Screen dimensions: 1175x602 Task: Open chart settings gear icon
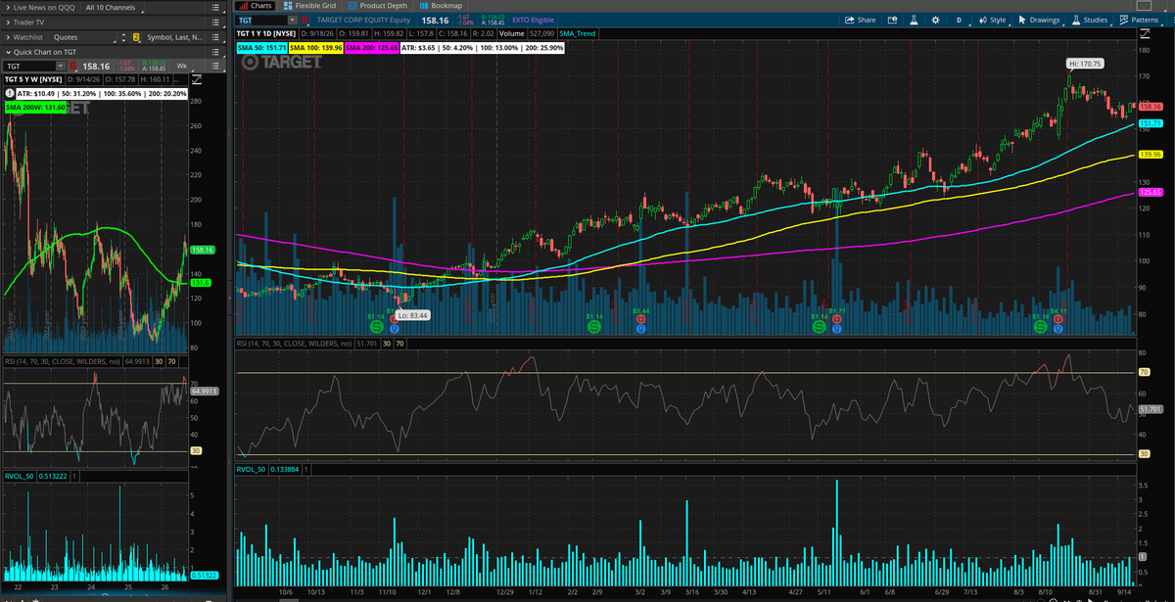pos(935,20)
